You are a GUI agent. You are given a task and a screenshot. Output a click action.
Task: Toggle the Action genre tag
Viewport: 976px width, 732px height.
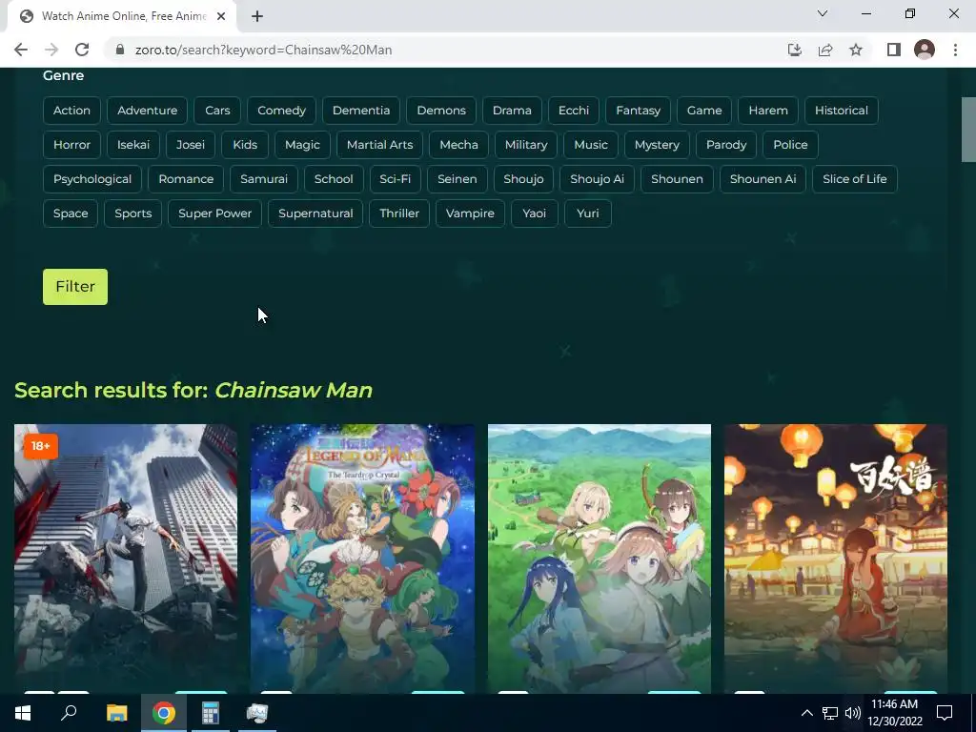tap(71, 111)
